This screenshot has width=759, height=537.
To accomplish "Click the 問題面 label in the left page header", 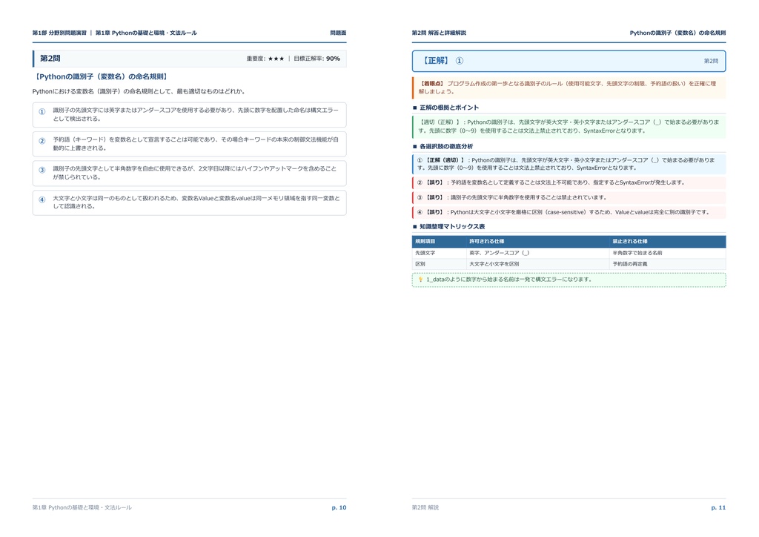I will pyautogui.click(x=338, y=33).
